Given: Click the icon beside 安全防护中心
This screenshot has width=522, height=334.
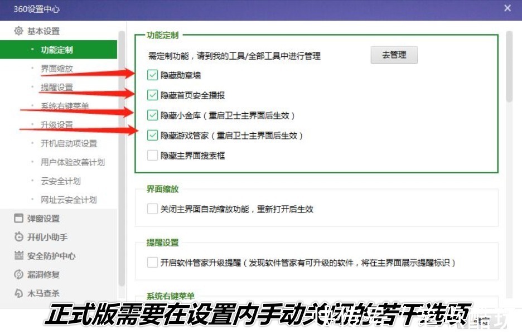Looking at the screenshot, I should (x=18, y=255).
